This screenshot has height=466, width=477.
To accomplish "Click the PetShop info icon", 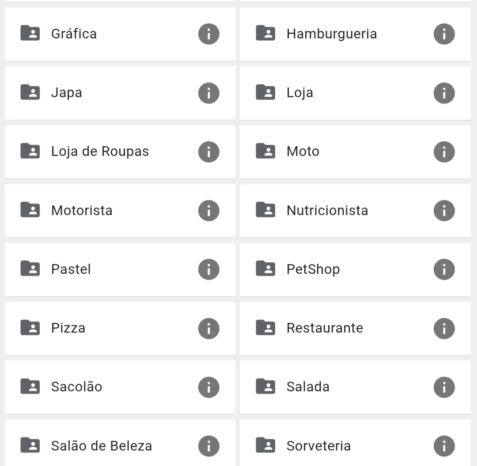I will (444, 269).
